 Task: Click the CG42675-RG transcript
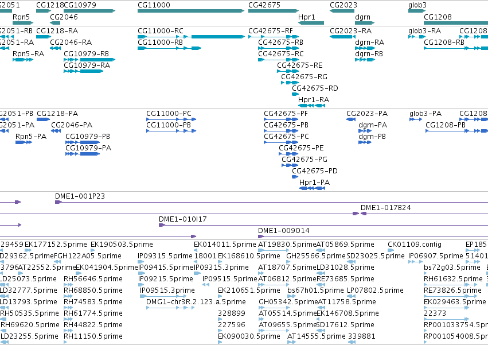click(290, 83)
